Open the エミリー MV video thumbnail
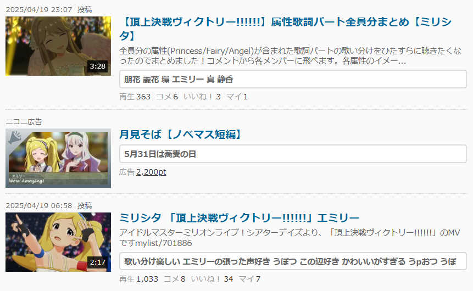The width and height of the screenshot is (473, 291). click(58, 242)
